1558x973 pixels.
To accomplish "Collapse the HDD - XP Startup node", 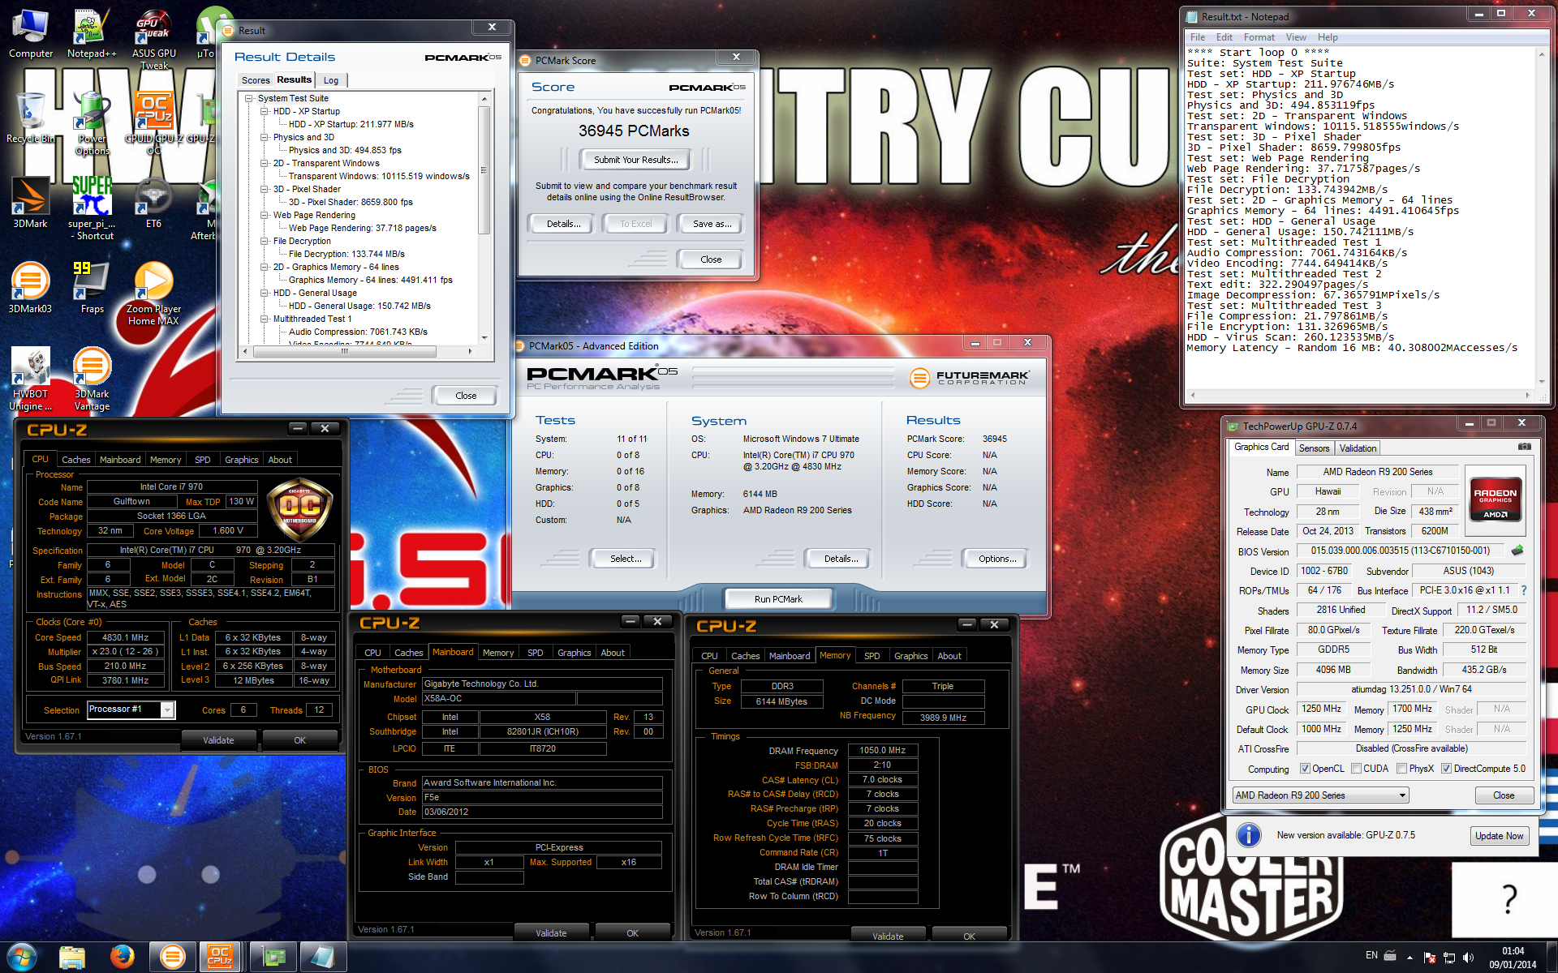I will coord(265,111).
